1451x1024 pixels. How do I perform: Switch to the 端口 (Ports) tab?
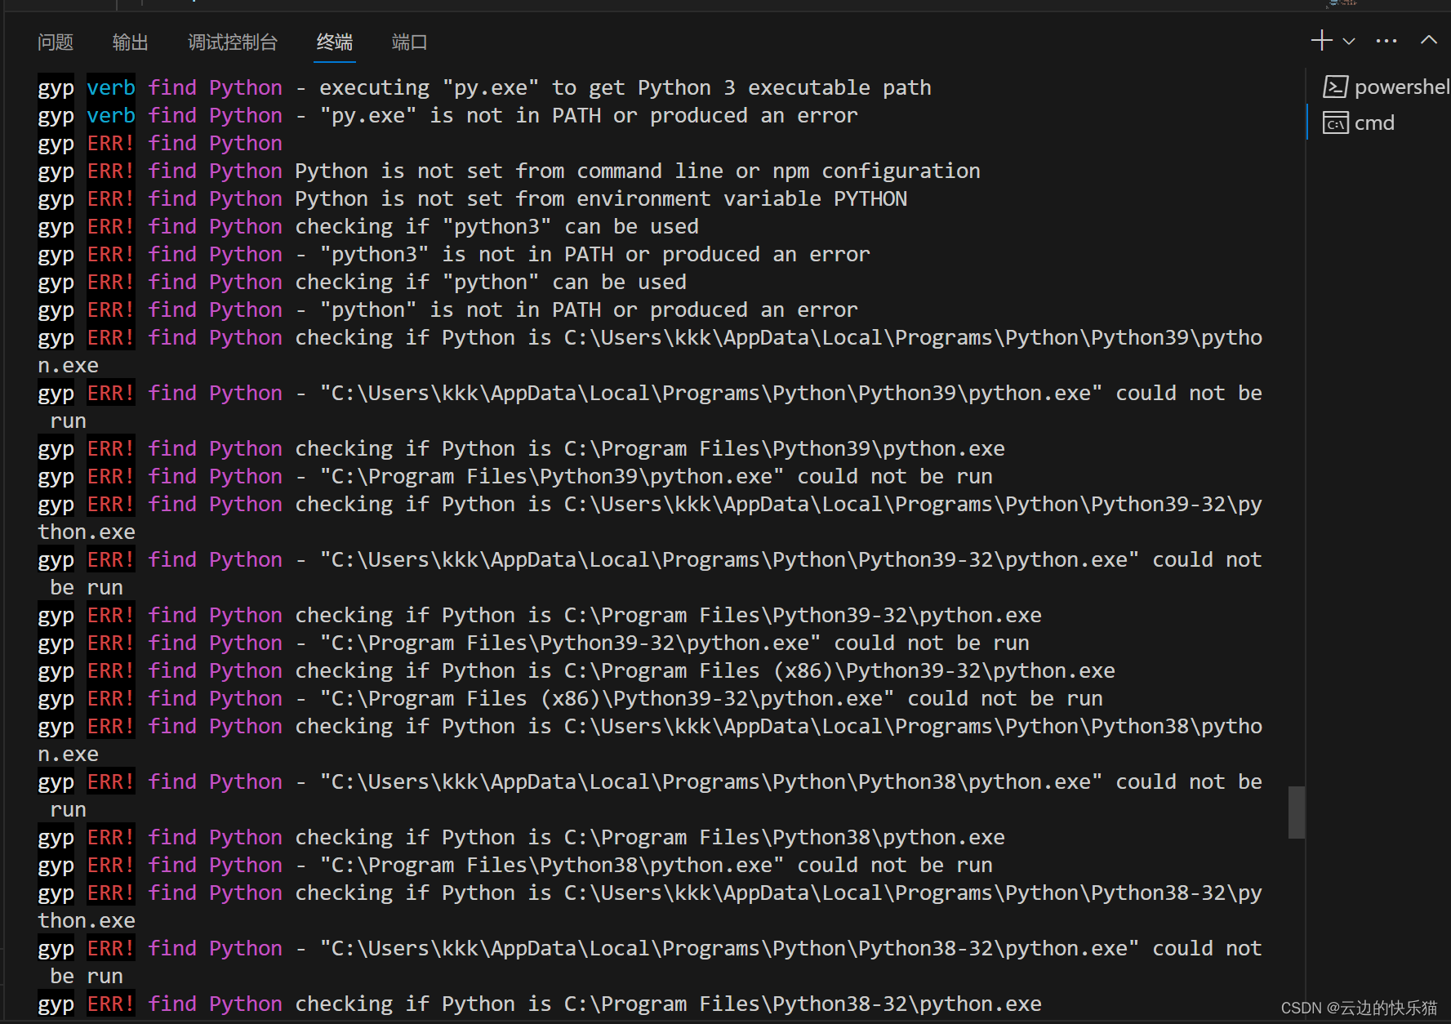click(x=410, y=42)
